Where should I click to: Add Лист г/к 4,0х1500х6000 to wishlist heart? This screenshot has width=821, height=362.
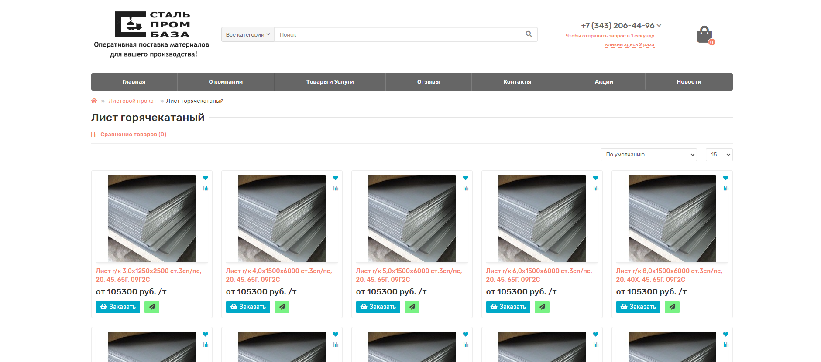[x=336, y=178]
